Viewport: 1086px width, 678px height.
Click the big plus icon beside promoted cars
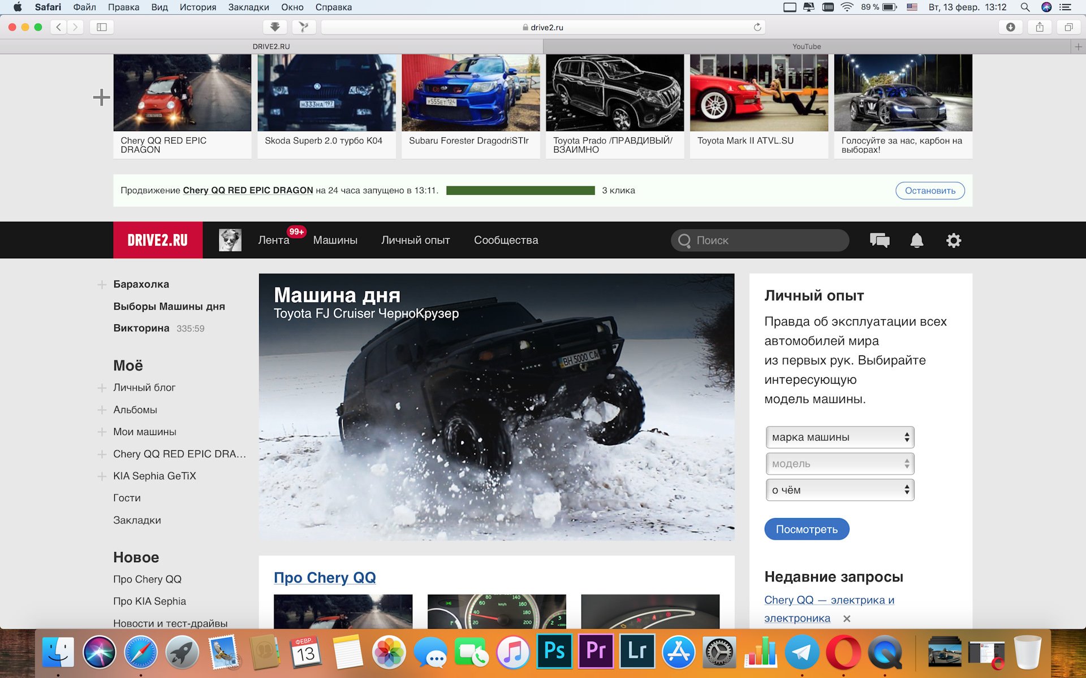pos(101,97)
